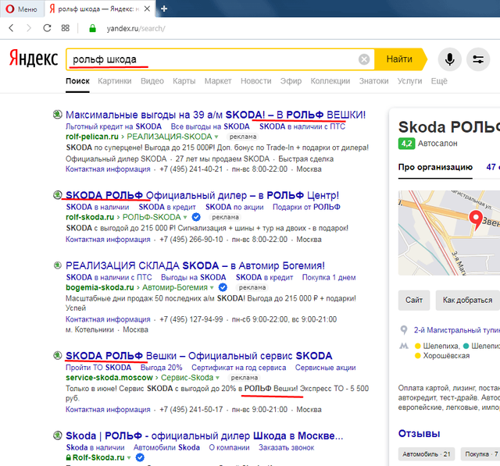
Task: Open the Opera Menu button
Action: (x=21, y=9)
